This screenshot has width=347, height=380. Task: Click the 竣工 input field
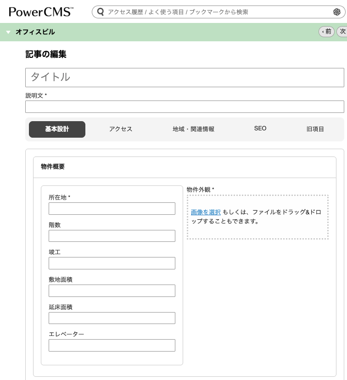tap(112, 263)
